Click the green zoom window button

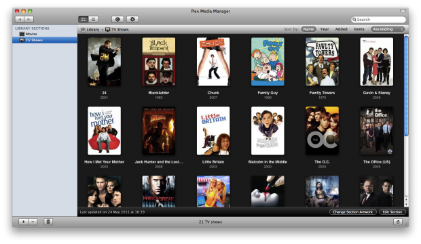(x=30, y=11)
